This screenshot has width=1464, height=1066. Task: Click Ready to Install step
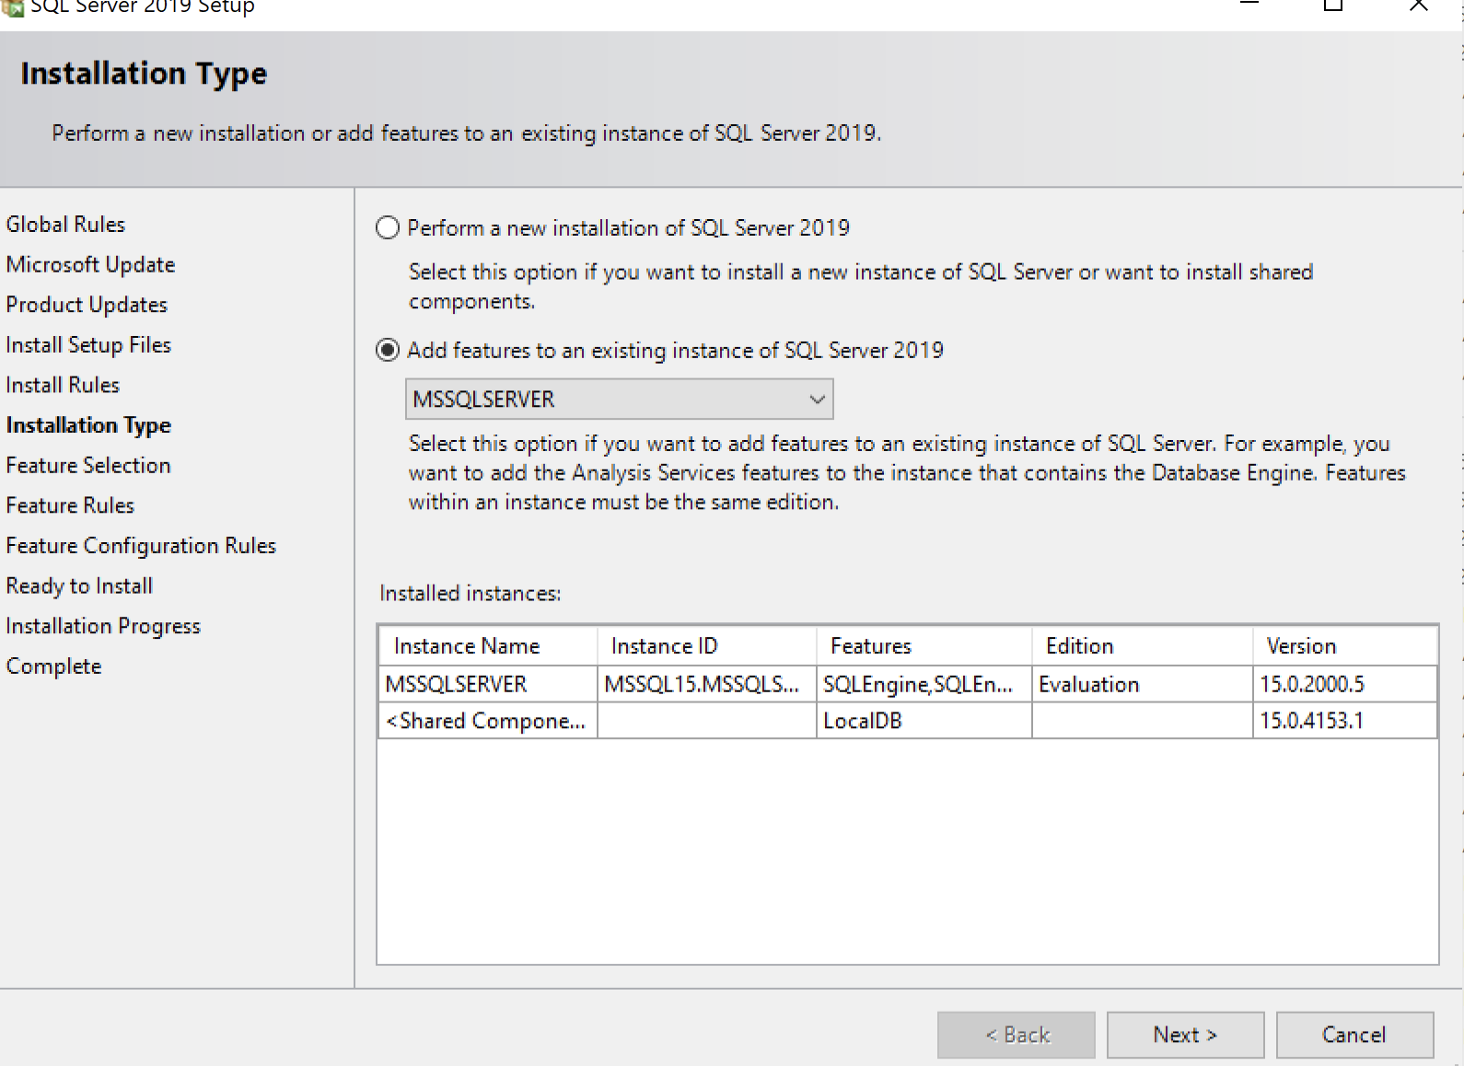pos(79,586)
